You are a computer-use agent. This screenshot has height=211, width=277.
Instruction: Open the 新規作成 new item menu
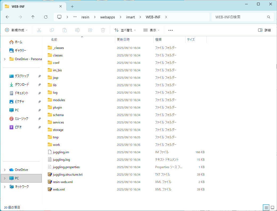click(x=16, y=30)
